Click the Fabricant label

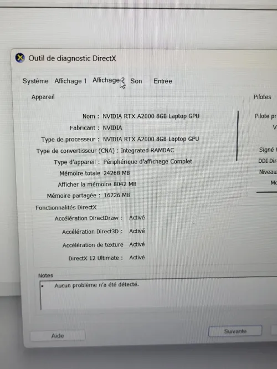pyautogui.click(x=84, y=128)
